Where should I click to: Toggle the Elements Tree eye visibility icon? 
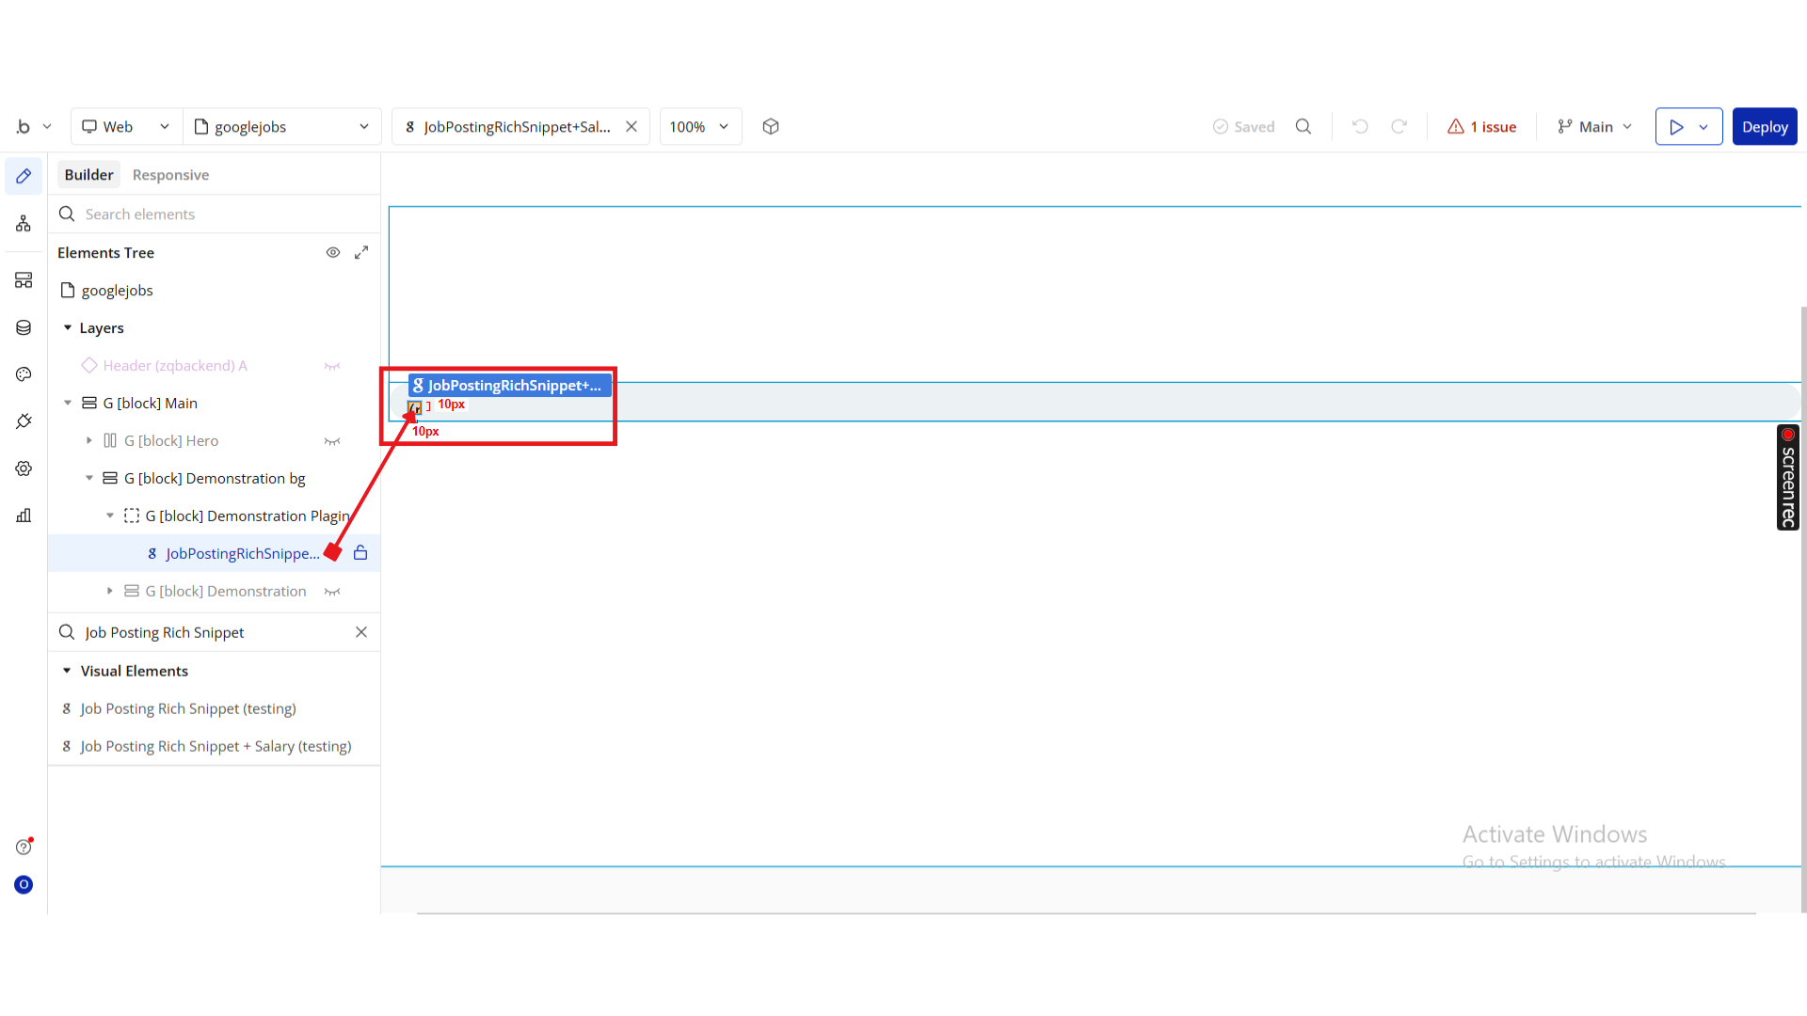333,253
